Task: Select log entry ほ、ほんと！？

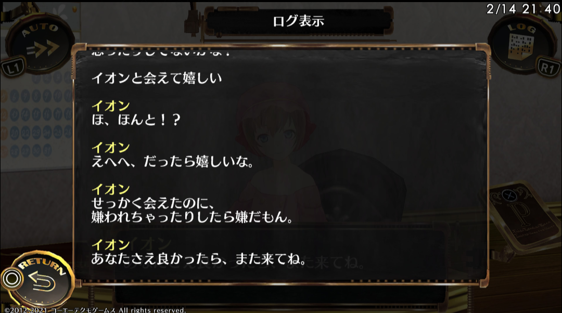Action: click(x=135, y=120)
